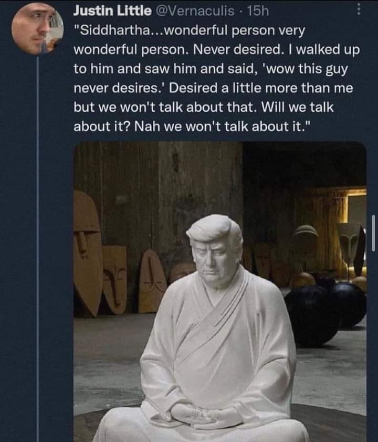Click the fleur-de-lis carved wooden shield
The width and height of the screenshot is (378, 442).
[x=114, y=279]
